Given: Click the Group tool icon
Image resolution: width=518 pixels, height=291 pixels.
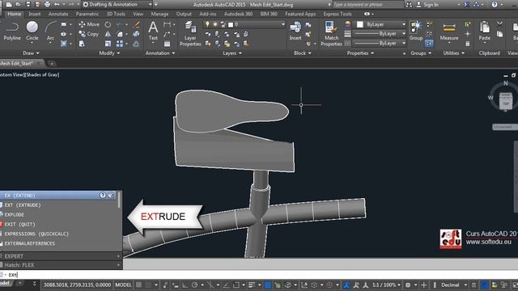Looking at the screenshot, I should 416,31.
